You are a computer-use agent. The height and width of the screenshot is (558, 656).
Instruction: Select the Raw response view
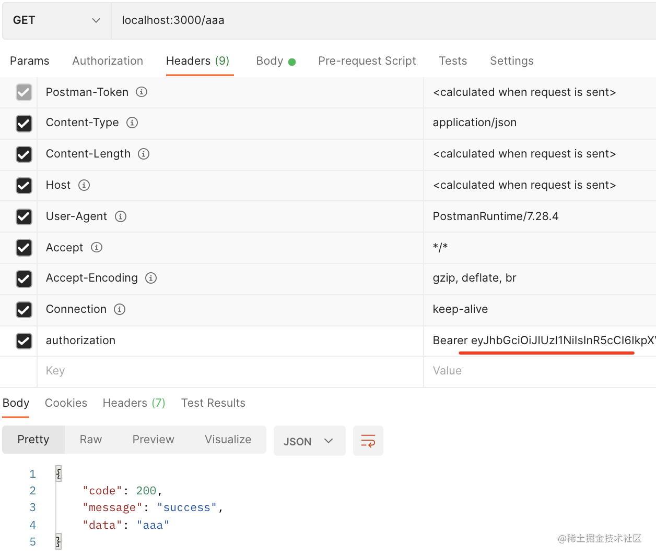click(91, 440)
